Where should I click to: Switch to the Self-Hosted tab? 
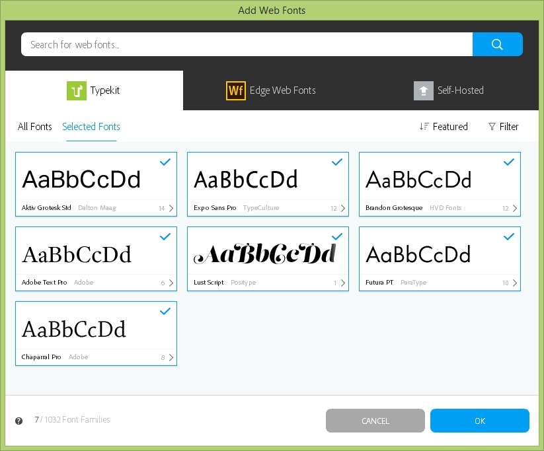tap(449, 90)
